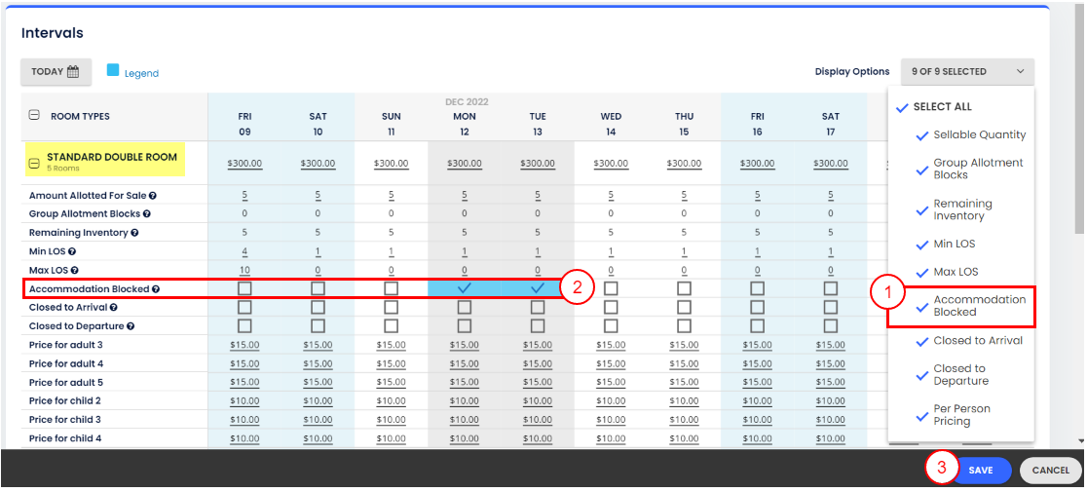Open the Legend link
Image resolution: width=1087 pixels, height=492 pixels.
pos(141,73)
